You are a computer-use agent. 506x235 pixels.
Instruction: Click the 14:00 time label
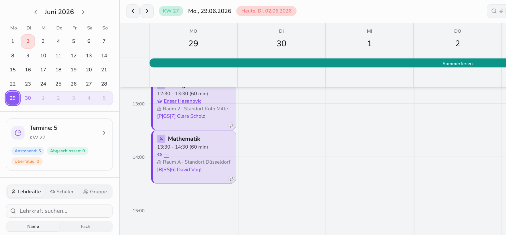tap(139, 157)
